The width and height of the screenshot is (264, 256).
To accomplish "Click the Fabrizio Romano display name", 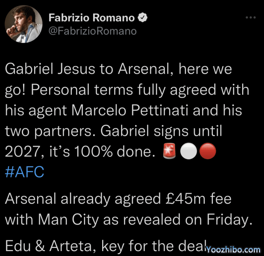I will pyautogui.click(x=91, y=18).
